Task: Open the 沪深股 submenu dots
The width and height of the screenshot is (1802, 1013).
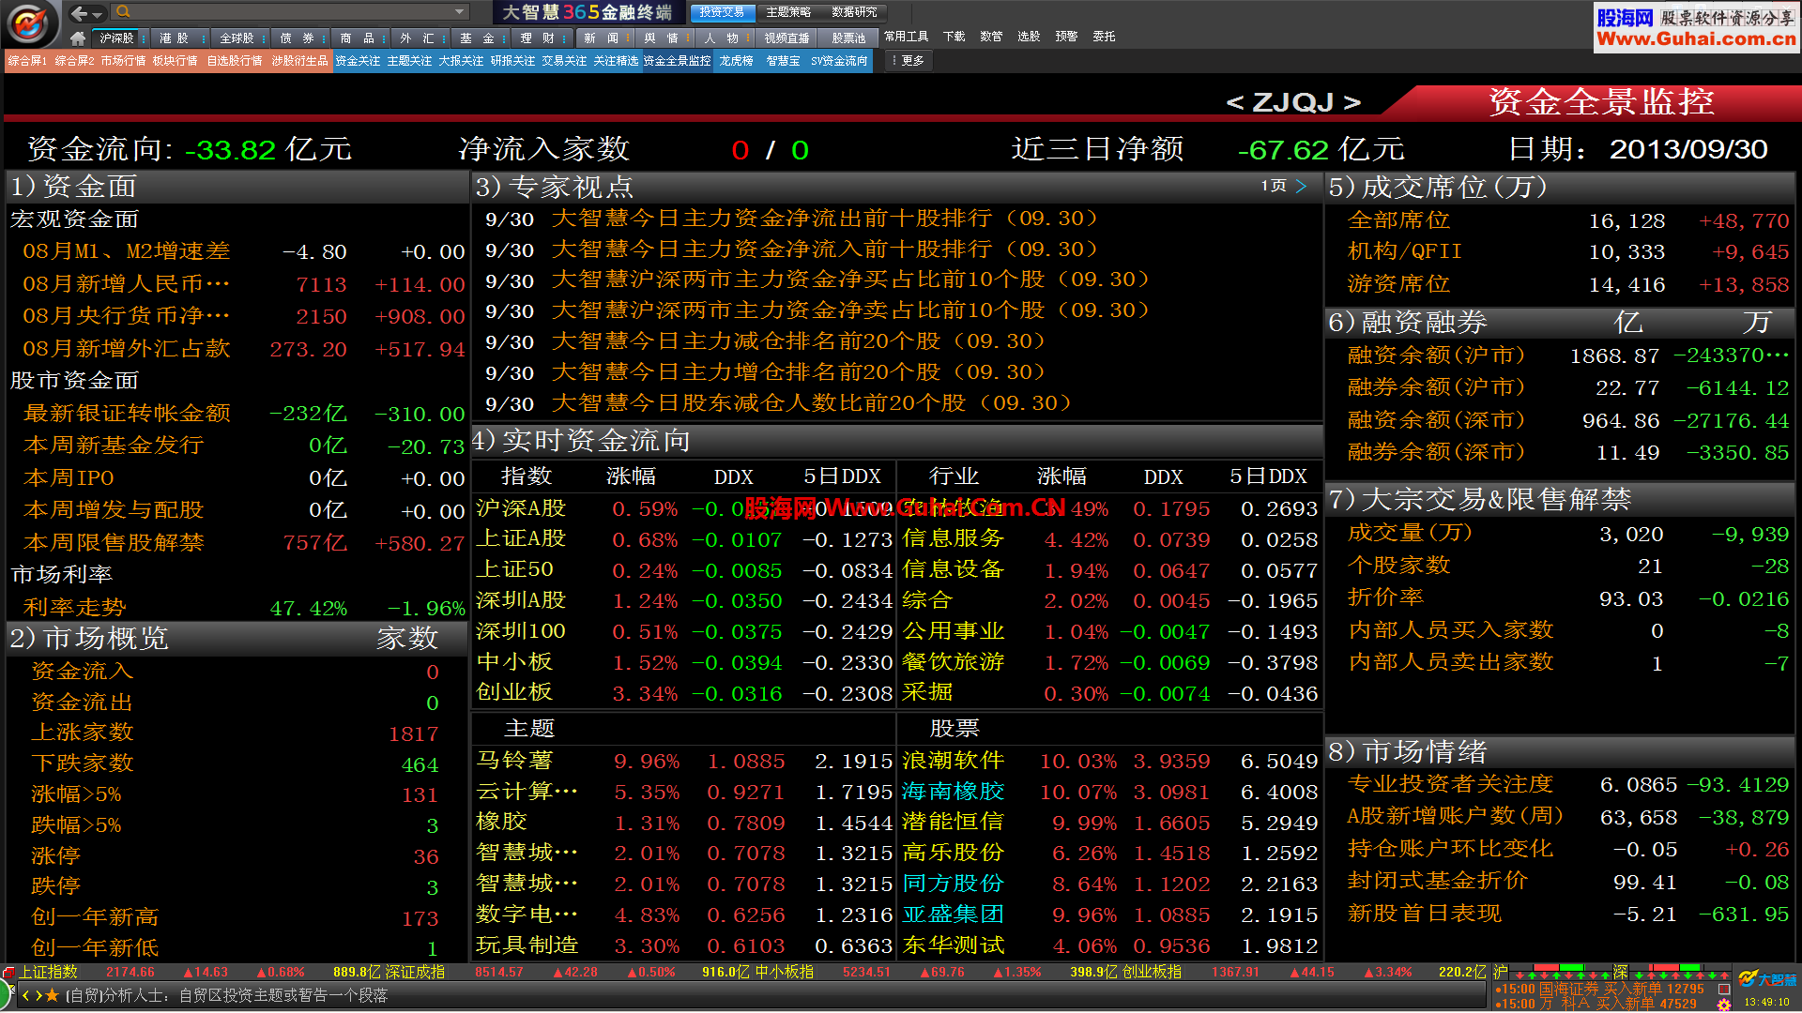Action: 144,38
